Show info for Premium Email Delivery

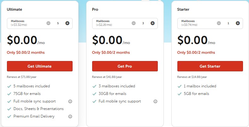pyautogui.click(x=70, y=116)
